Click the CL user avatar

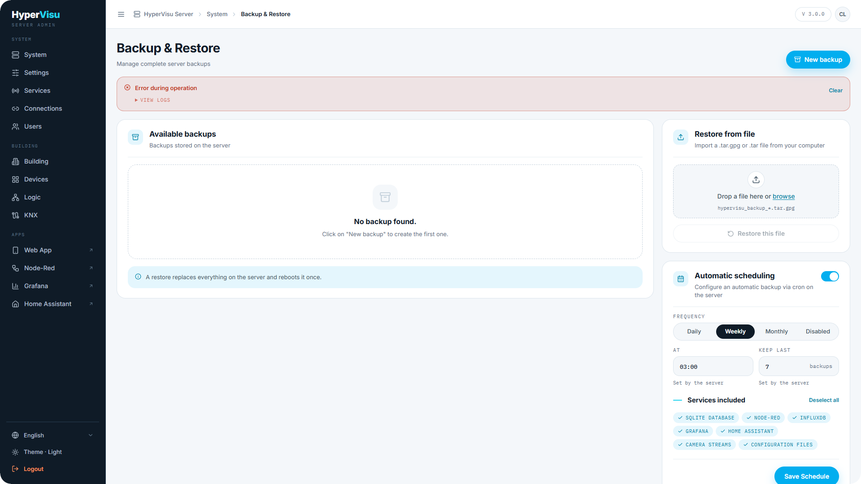[x=843, y=14]
